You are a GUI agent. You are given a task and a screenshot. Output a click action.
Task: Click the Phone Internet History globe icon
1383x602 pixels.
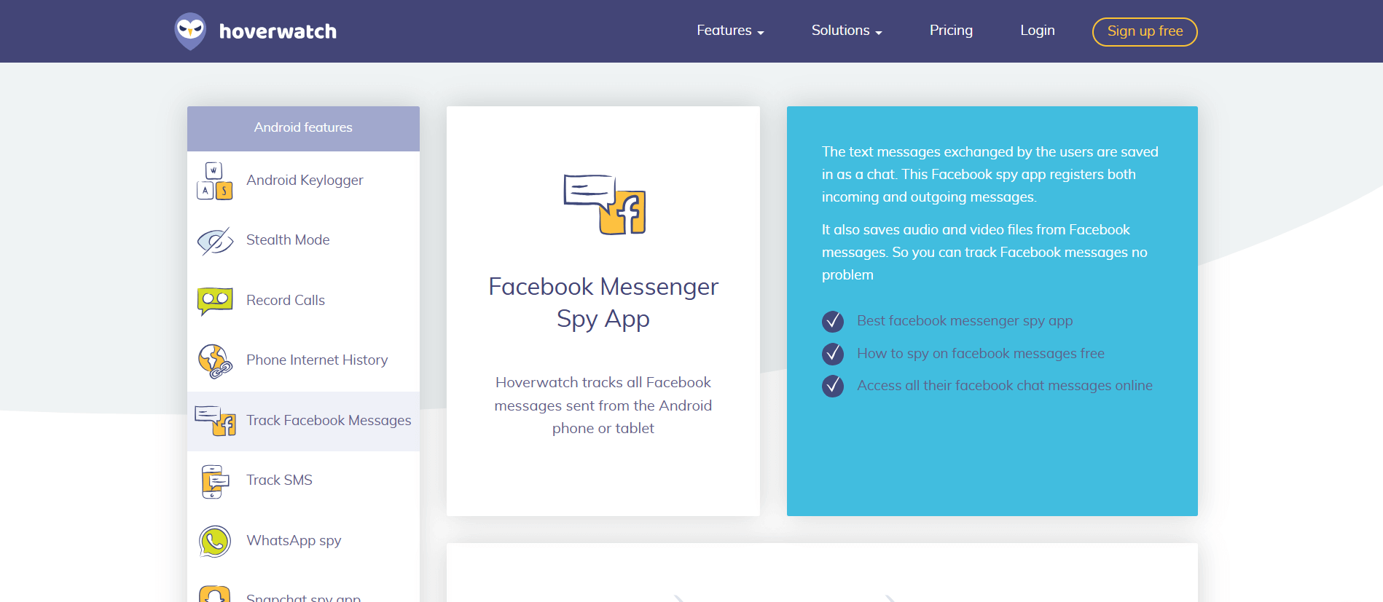[x=215, y=361]
